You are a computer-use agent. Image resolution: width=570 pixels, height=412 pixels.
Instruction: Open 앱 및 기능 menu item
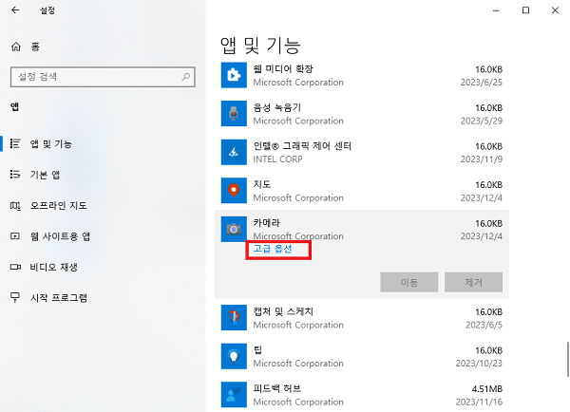point(51,144)
